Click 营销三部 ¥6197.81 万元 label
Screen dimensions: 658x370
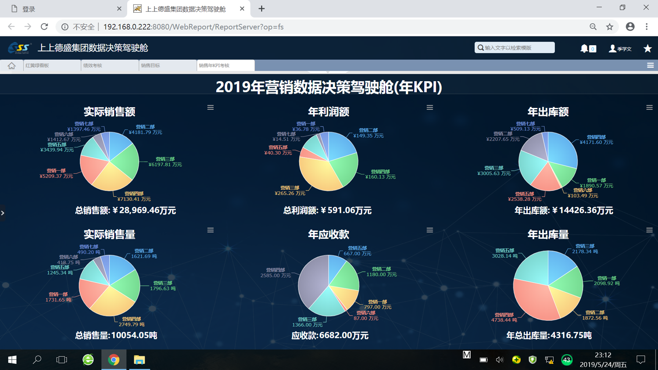coord(165,162)
